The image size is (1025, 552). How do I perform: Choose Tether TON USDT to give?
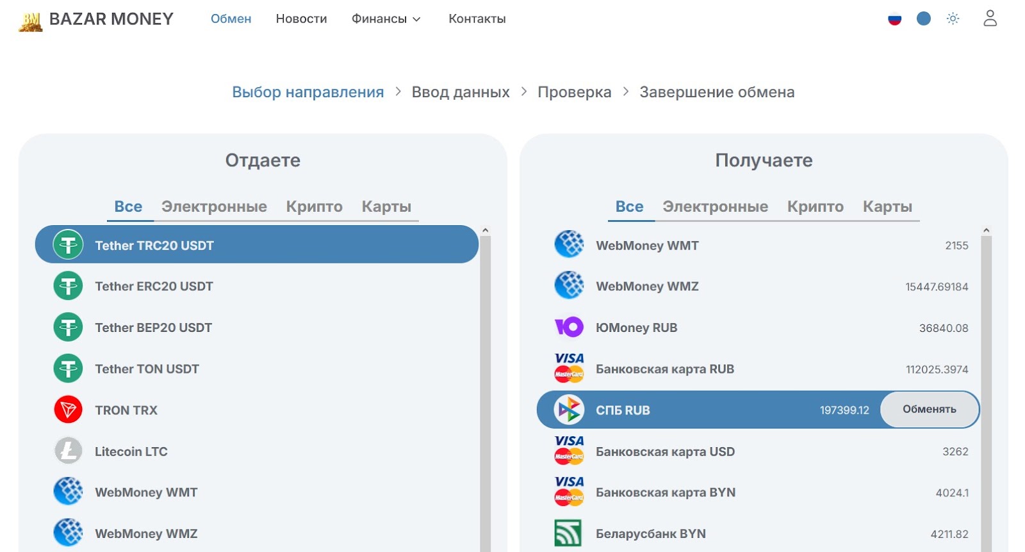(256, 368)
